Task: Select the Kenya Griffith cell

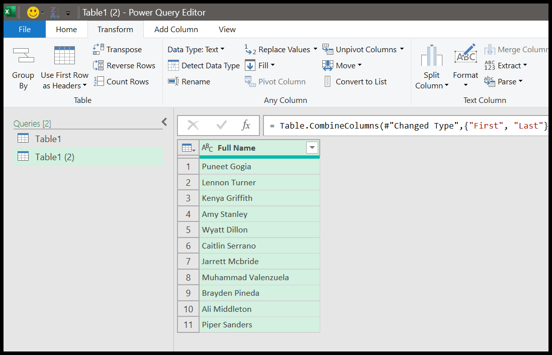Action: click(x=259, y=198)
